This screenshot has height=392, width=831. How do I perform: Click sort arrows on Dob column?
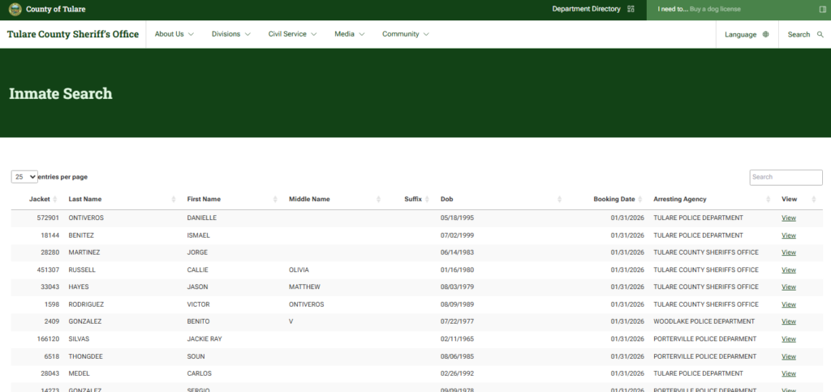[559, 200]
